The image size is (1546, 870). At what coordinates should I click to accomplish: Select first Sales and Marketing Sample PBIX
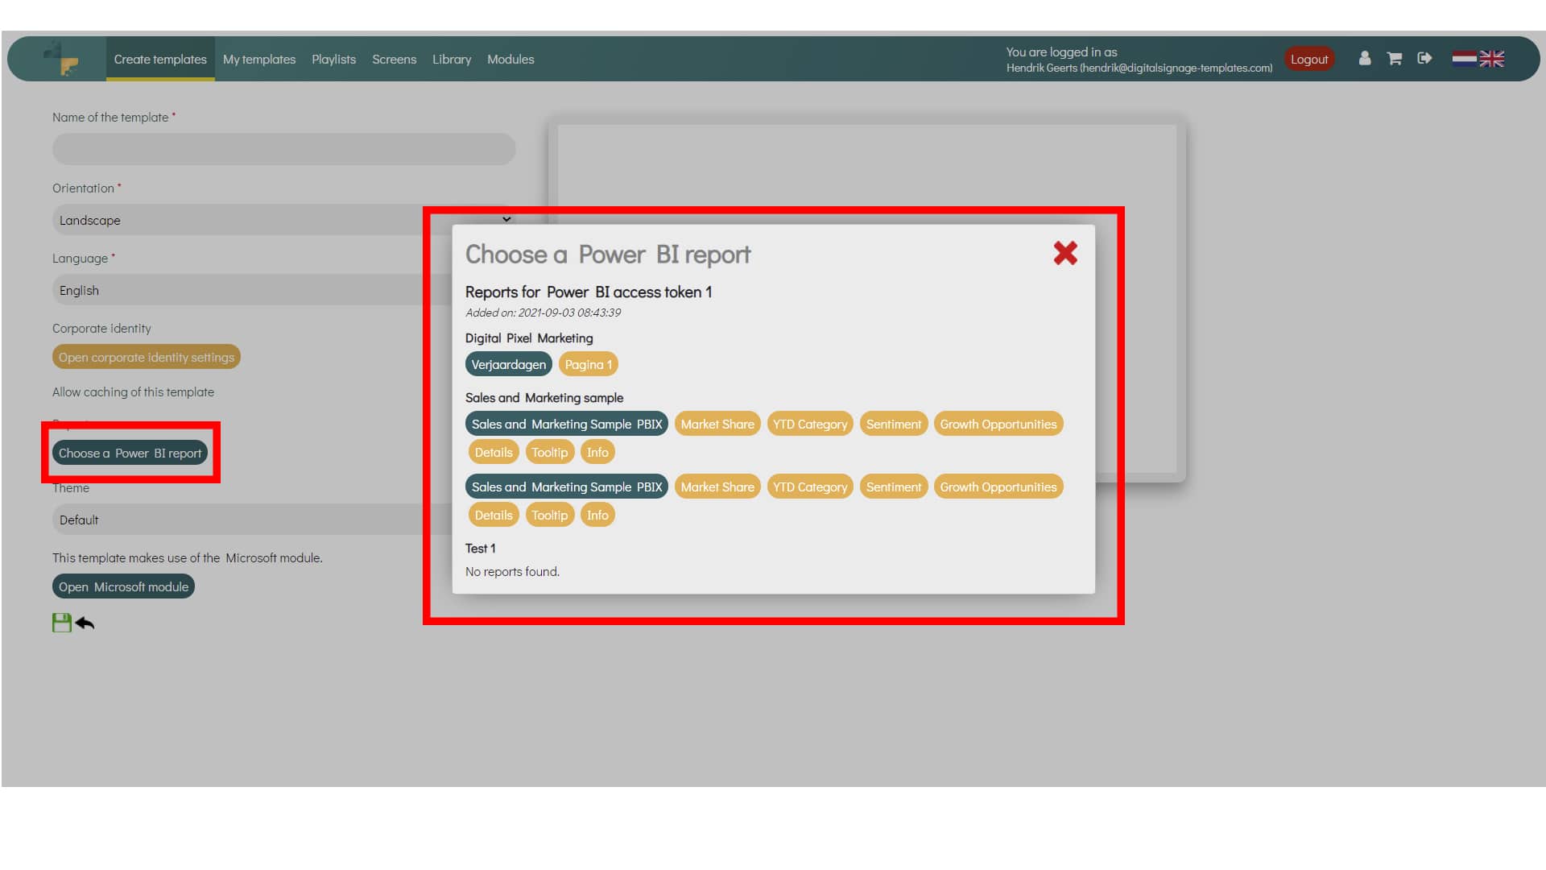coord(567,424)
